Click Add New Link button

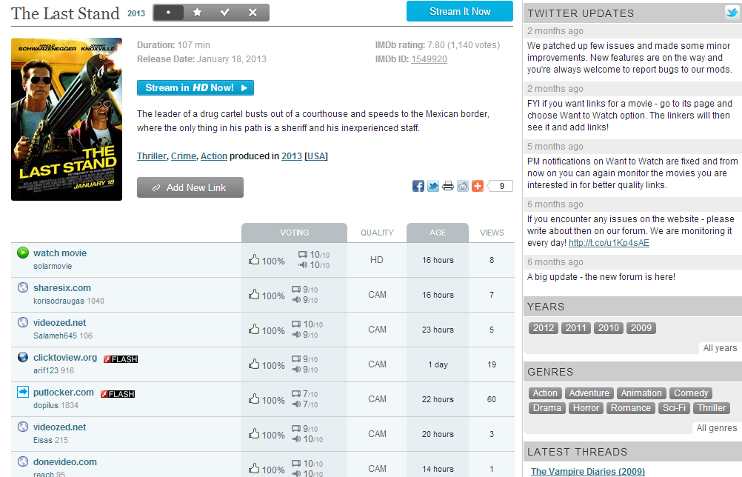pyautogui.click(x=190, y=187)
